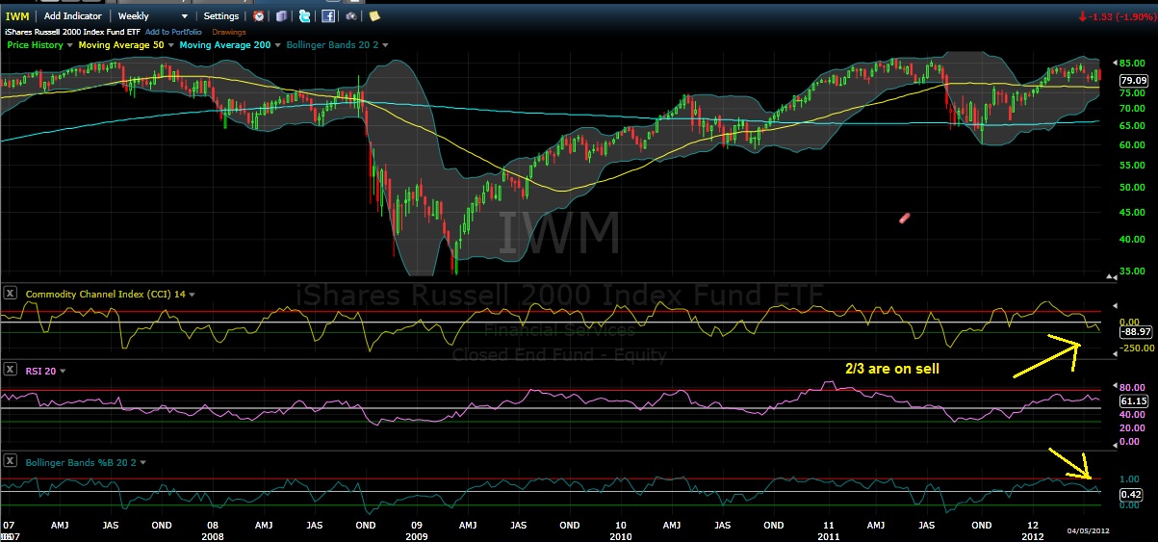
Task: Click the RSI 20 panel title
Action: (40, 370)
